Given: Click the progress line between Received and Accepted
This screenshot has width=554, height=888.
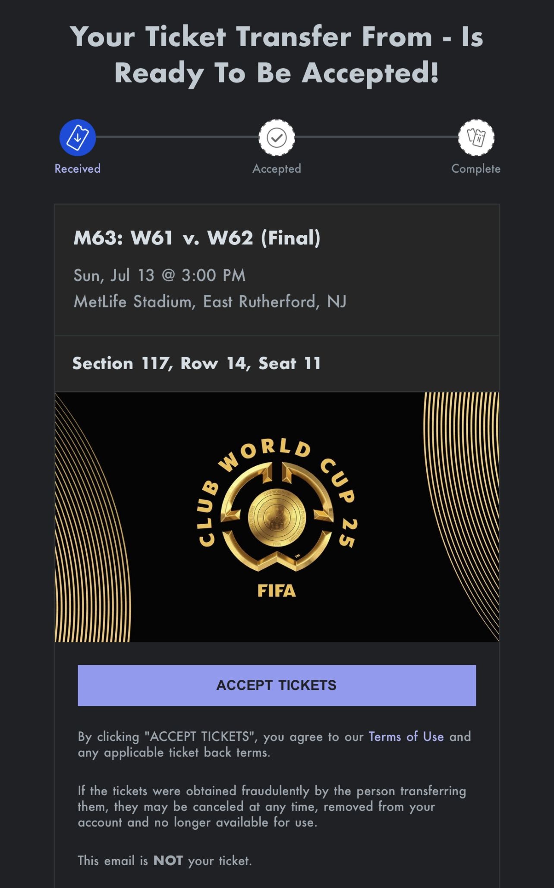Looking at the screenshot, I should coord(177,137).
